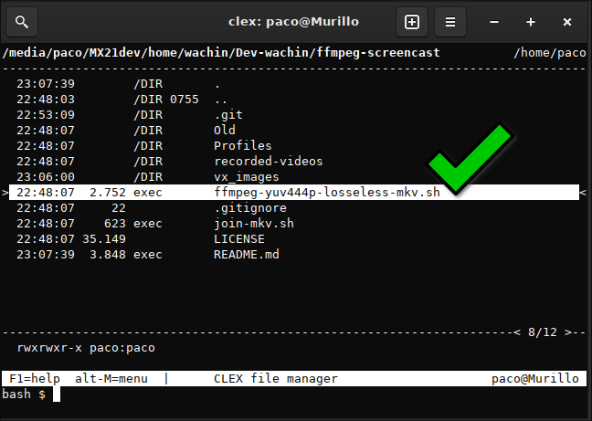Image resolution: width=592 pixels, height=421 pixels.
Task: Click the zoom out minus icon
Action: pos(494,22)
